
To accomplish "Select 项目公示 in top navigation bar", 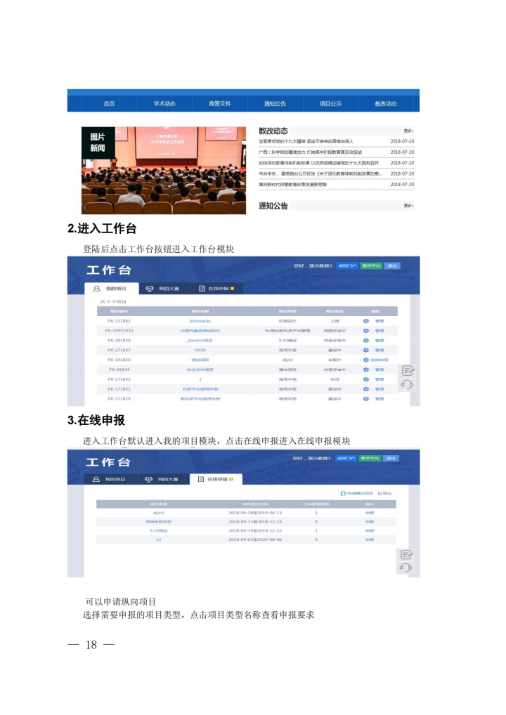I will click(330, 104).
